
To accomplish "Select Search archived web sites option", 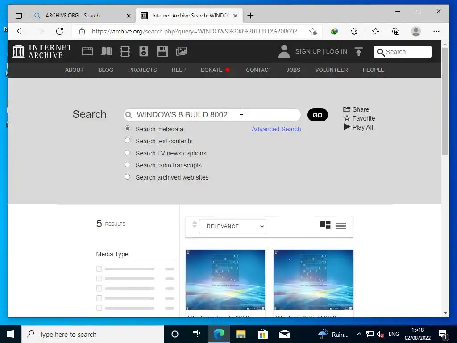I will click(127, 176).
